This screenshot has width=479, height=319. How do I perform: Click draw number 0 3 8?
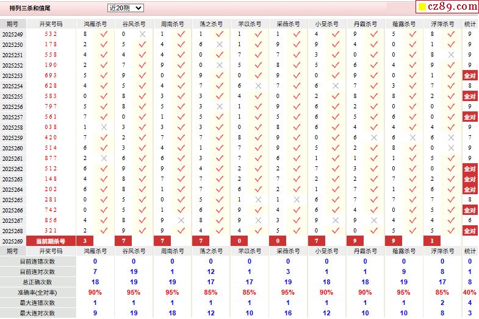pos(51,127)
